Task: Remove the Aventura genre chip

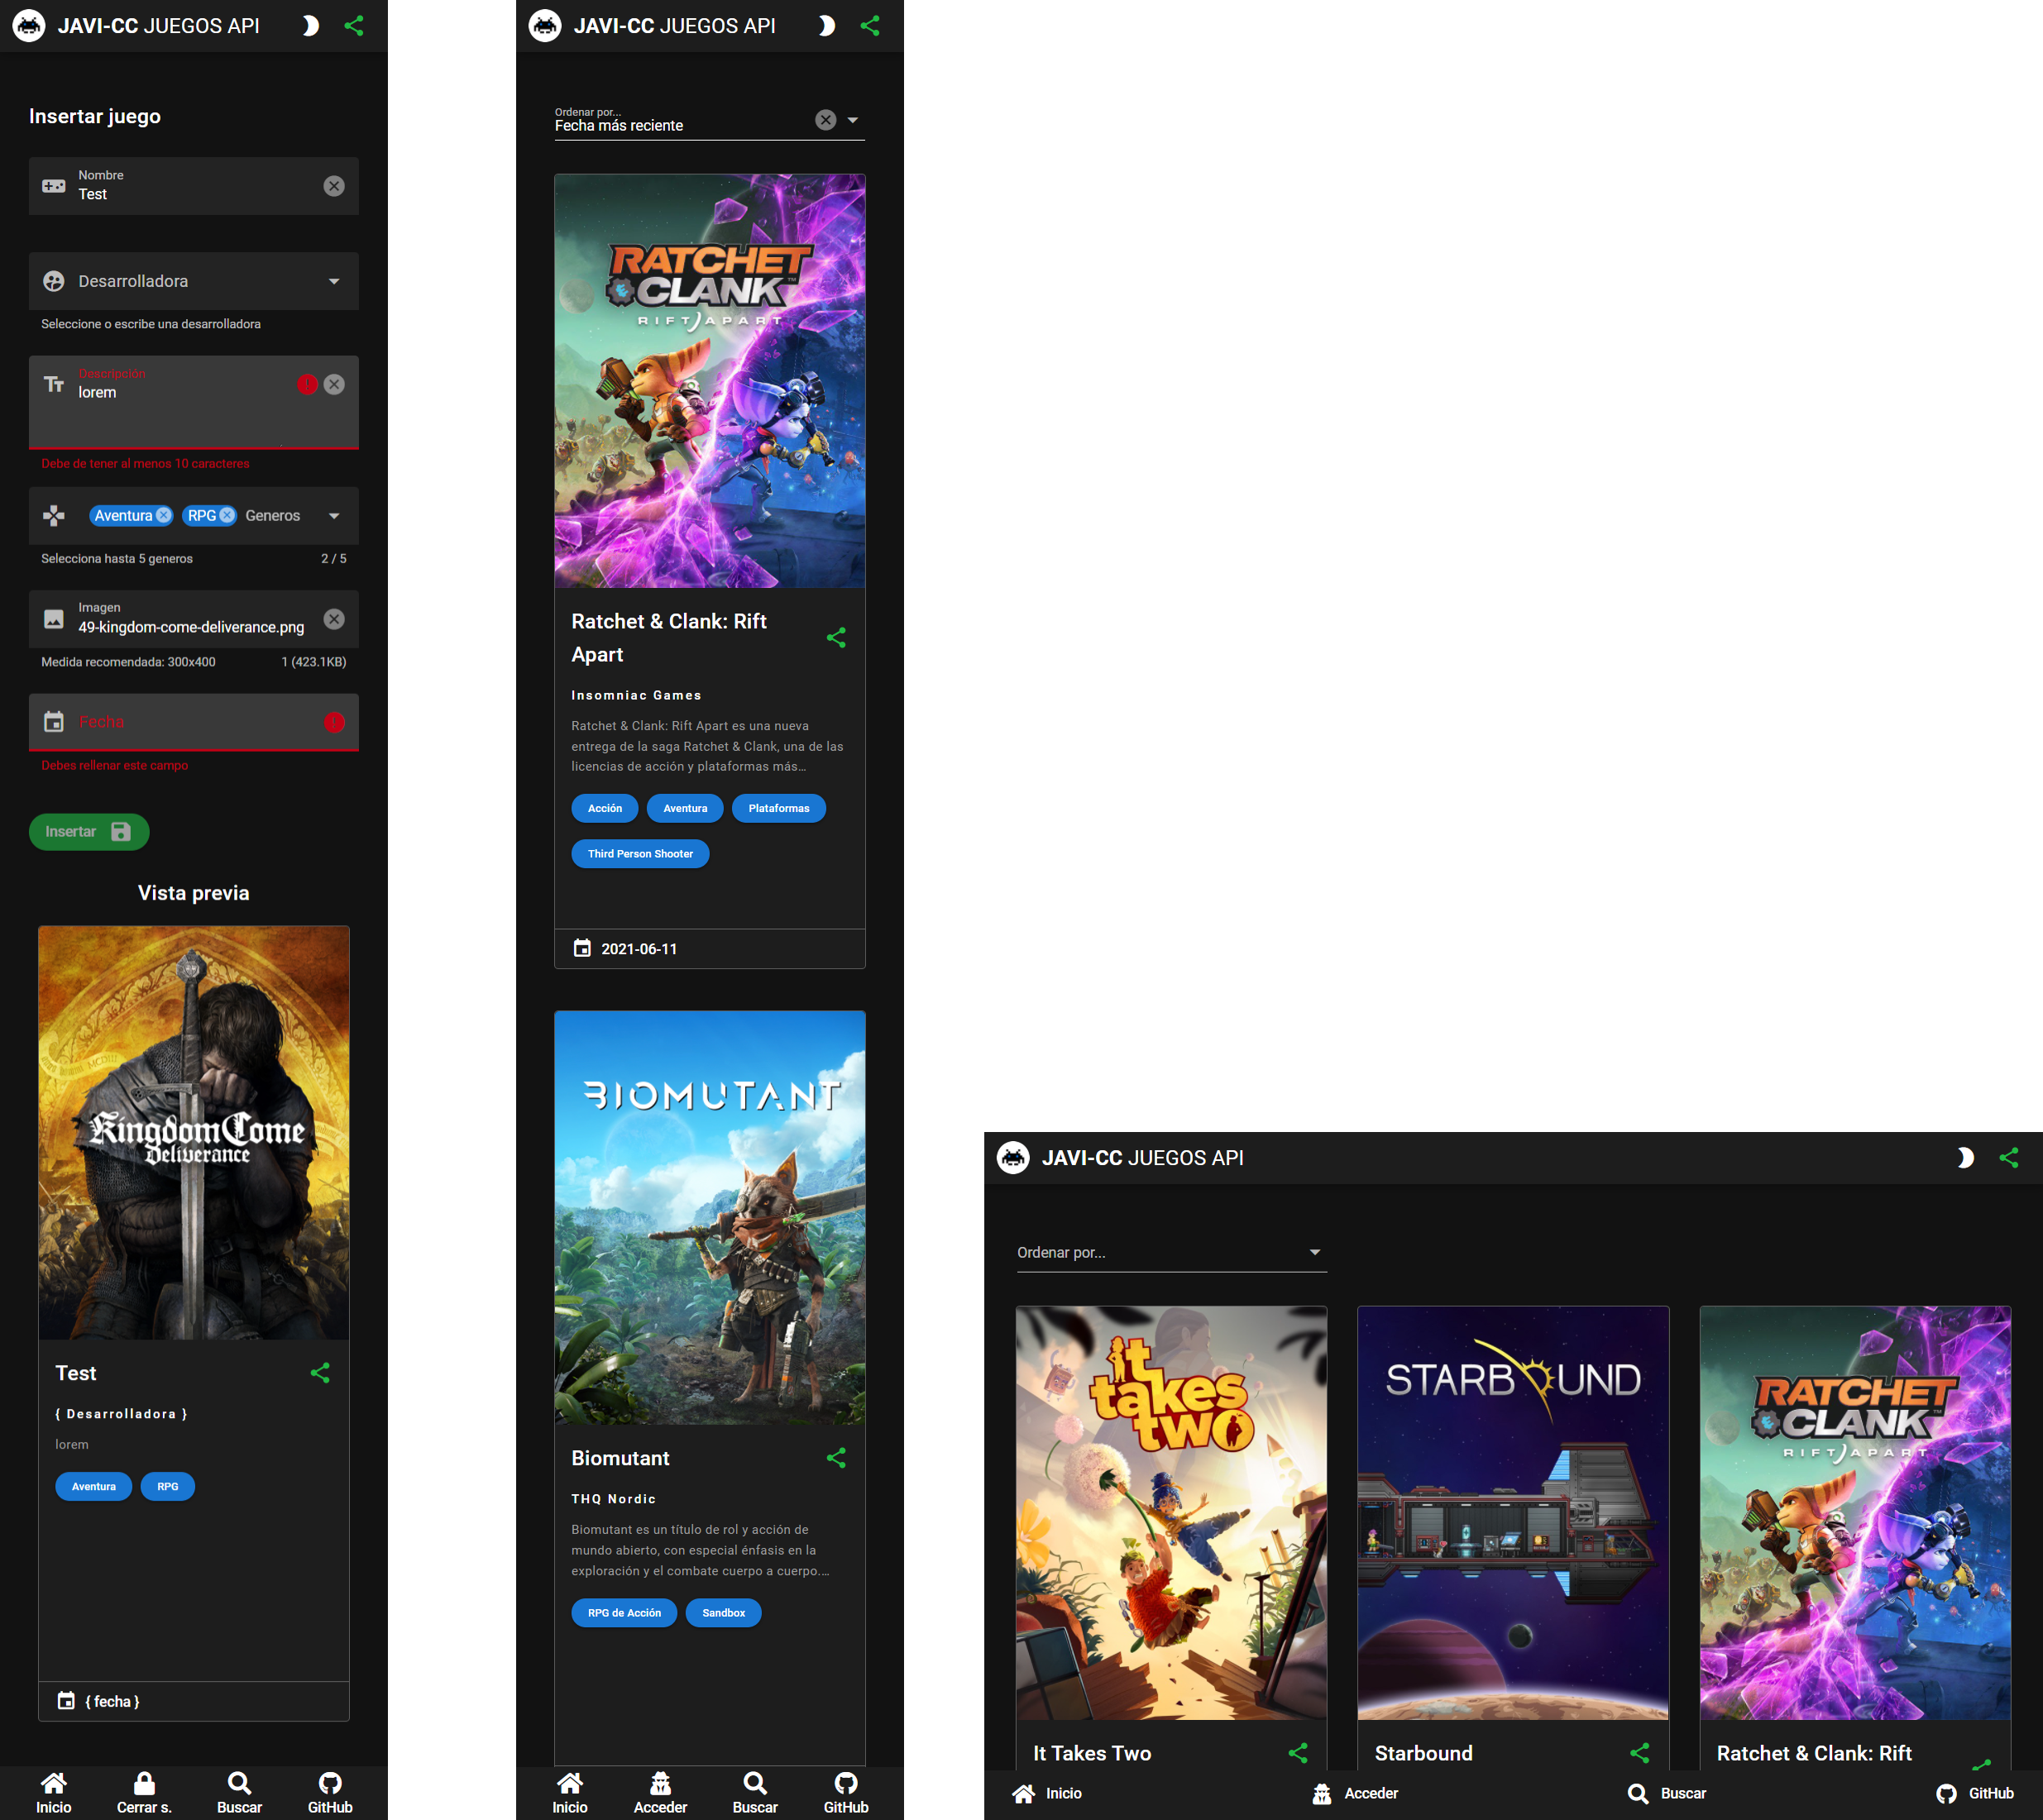Action: (164, 515)
